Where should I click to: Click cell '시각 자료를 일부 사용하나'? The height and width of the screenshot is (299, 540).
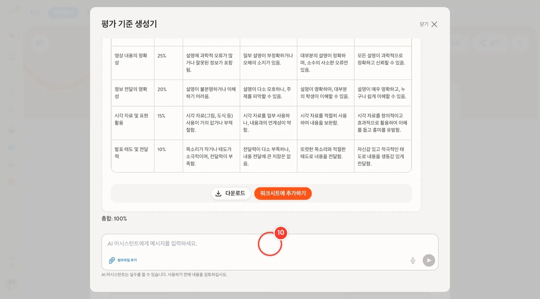click(268, 123)
